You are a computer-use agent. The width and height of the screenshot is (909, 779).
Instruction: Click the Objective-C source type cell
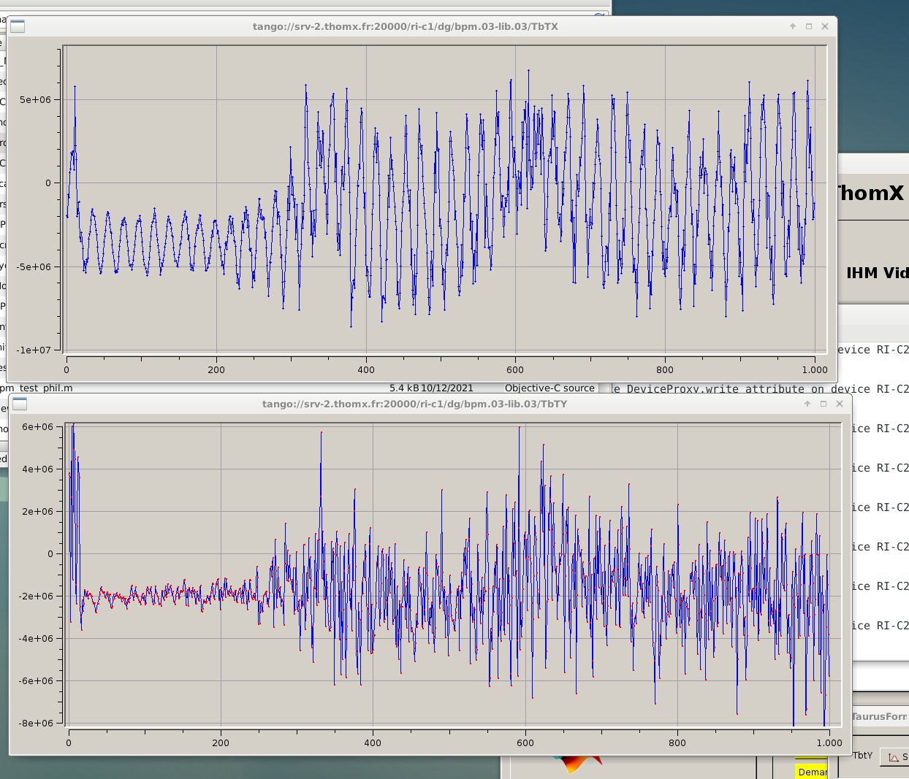click(549, 388)
